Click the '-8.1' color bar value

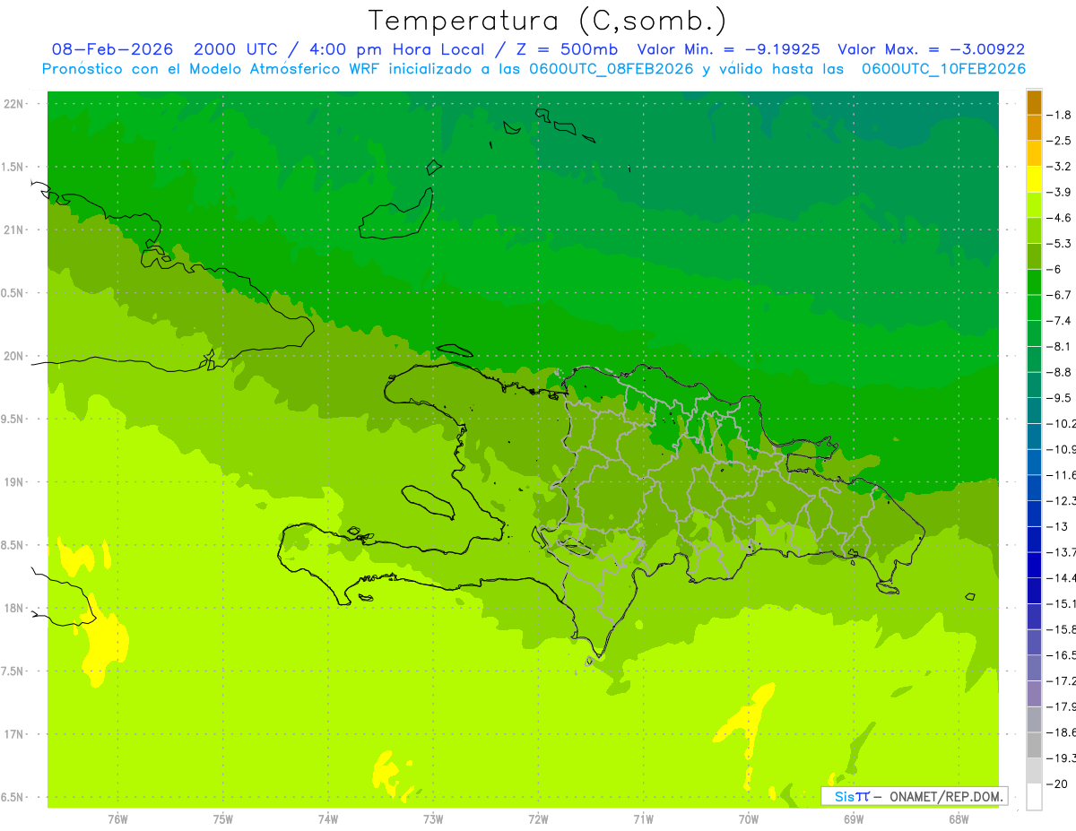(x=1061, y=346)
